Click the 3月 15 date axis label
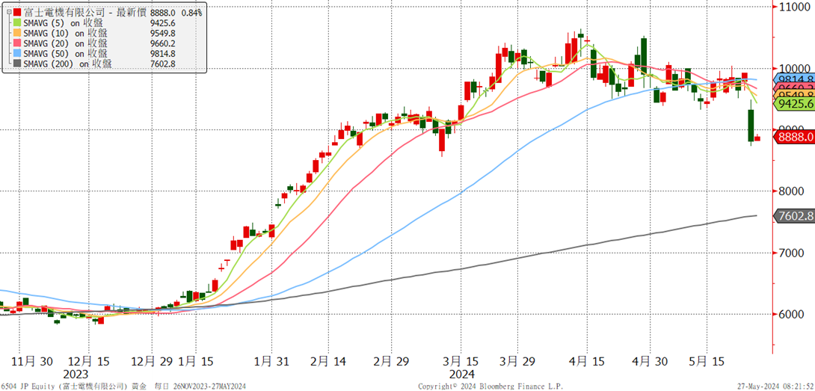The height and width of the screenshot is (391, 815). [x=461, y=361]
